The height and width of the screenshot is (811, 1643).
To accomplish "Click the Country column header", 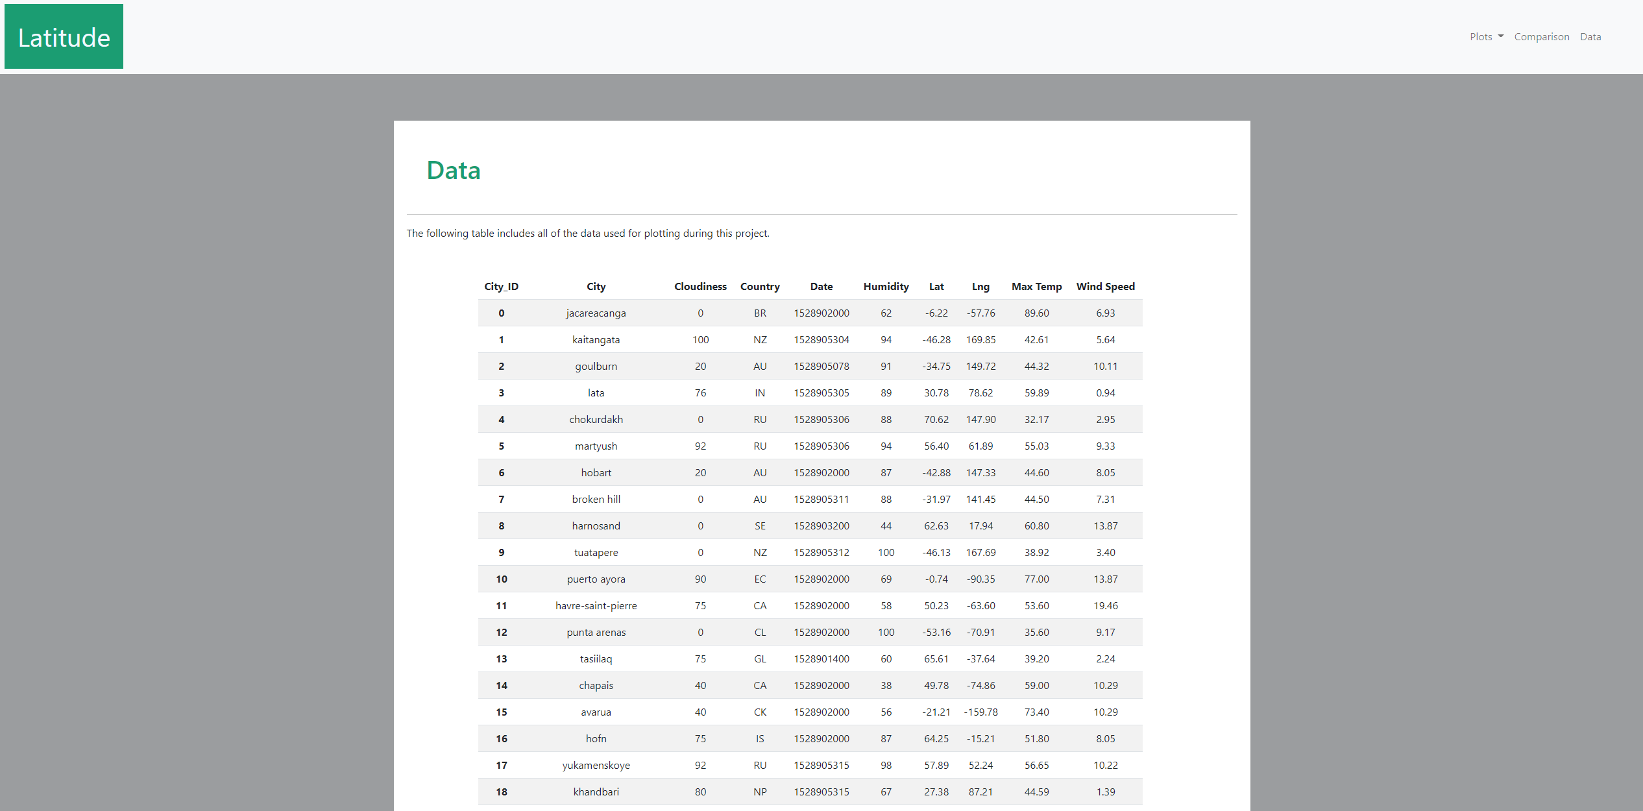I will point(760,287).
